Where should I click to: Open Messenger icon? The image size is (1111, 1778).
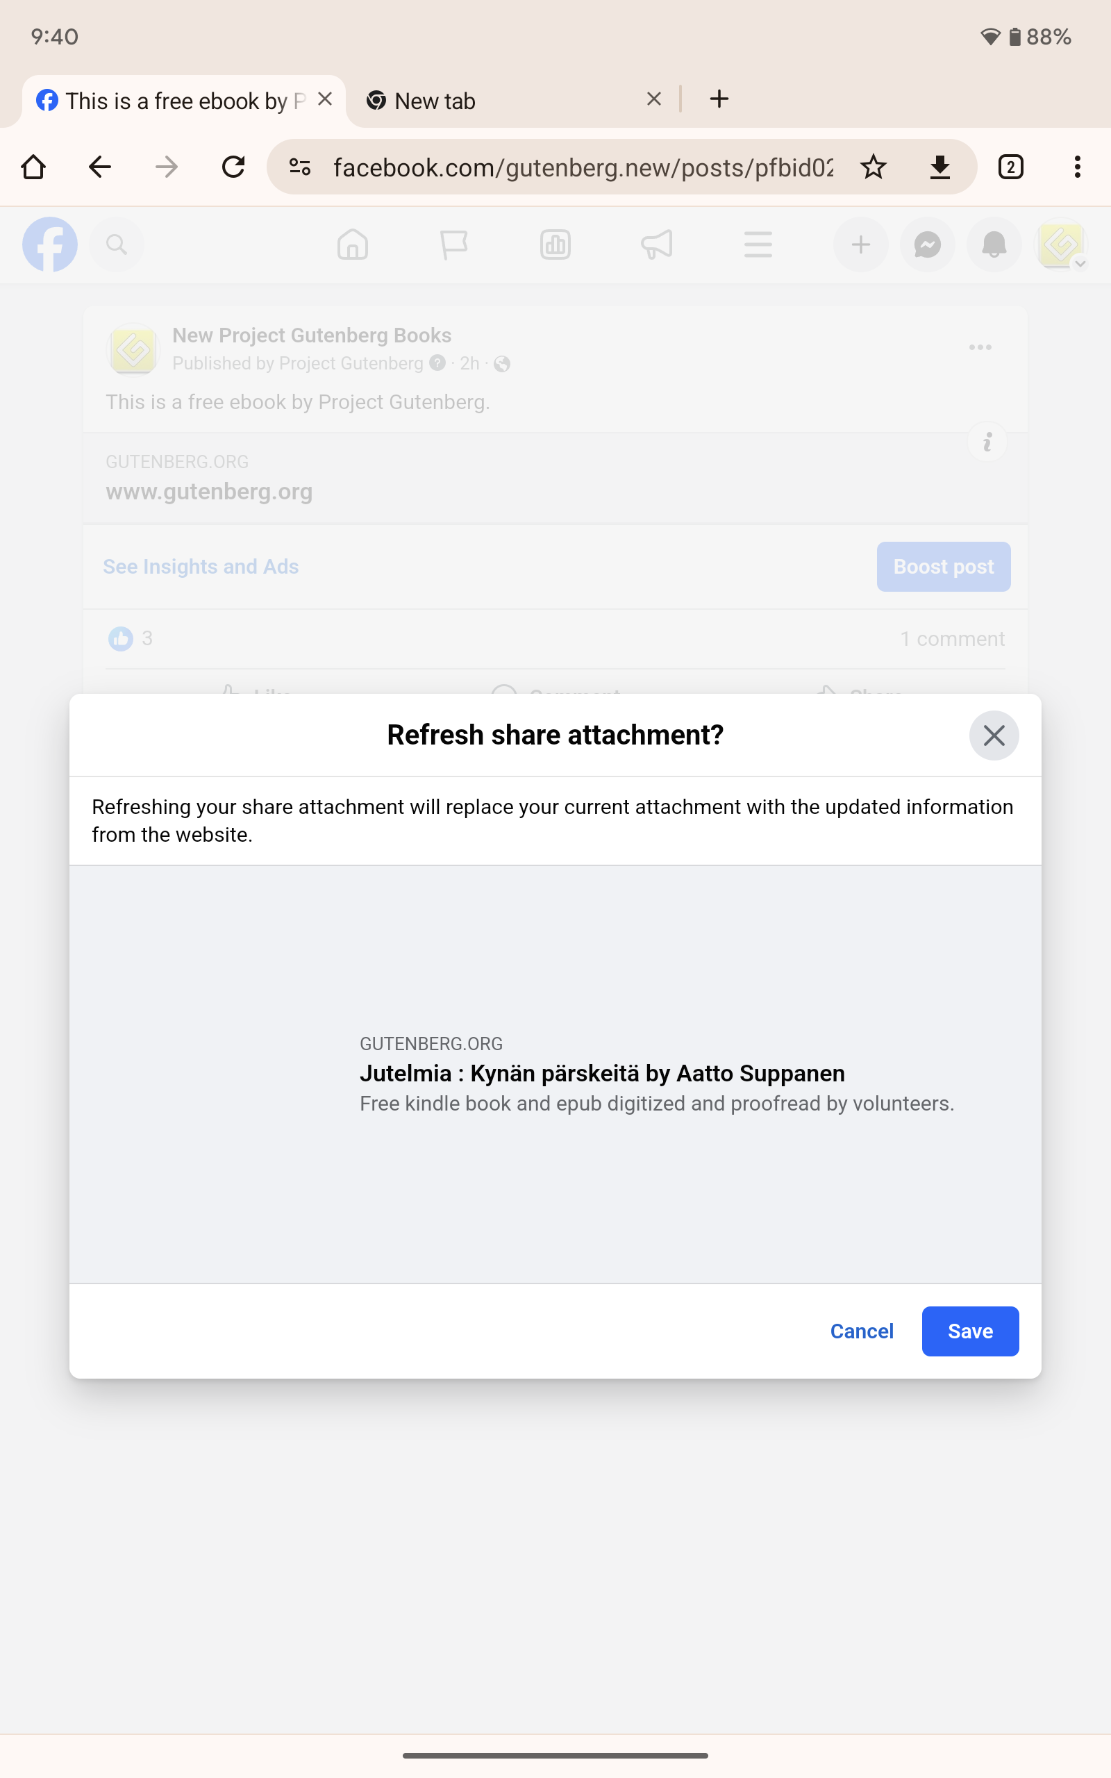(x=927, y=244)
